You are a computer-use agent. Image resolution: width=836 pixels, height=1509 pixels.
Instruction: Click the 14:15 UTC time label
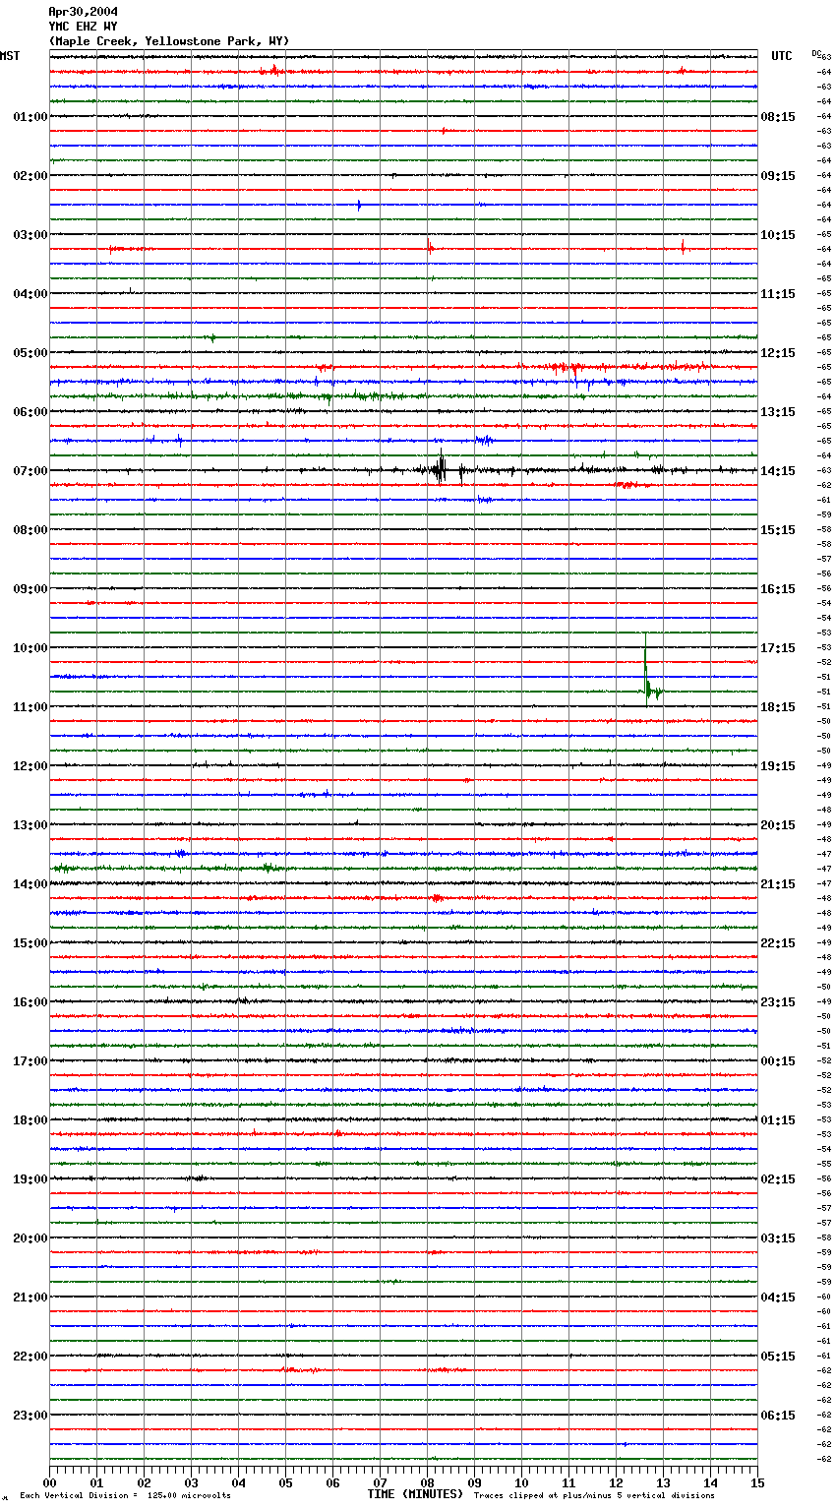(x=778, y=470)
